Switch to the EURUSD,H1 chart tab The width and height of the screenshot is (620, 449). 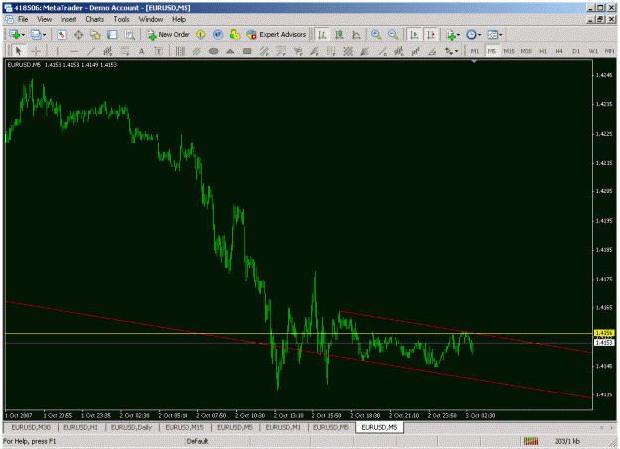tap(81, 427)
